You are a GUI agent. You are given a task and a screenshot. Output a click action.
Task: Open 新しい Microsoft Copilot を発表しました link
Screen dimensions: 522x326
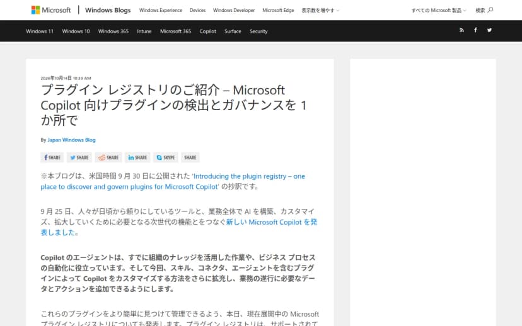click(179, 227)
